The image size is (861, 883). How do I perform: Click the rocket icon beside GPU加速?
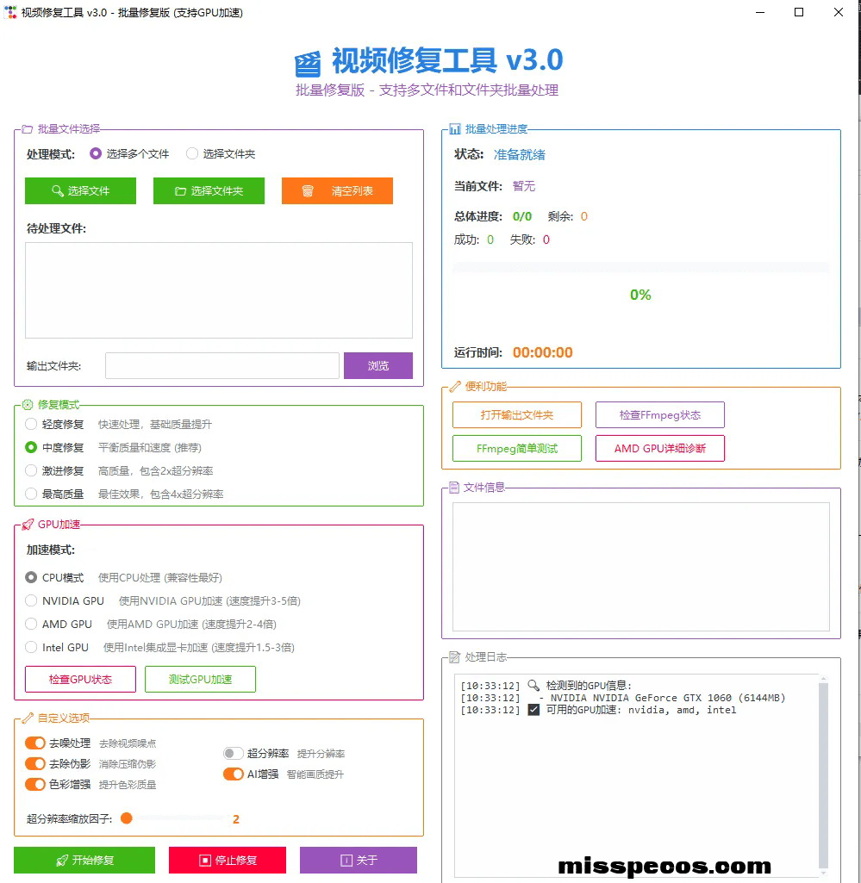[28, 525]
